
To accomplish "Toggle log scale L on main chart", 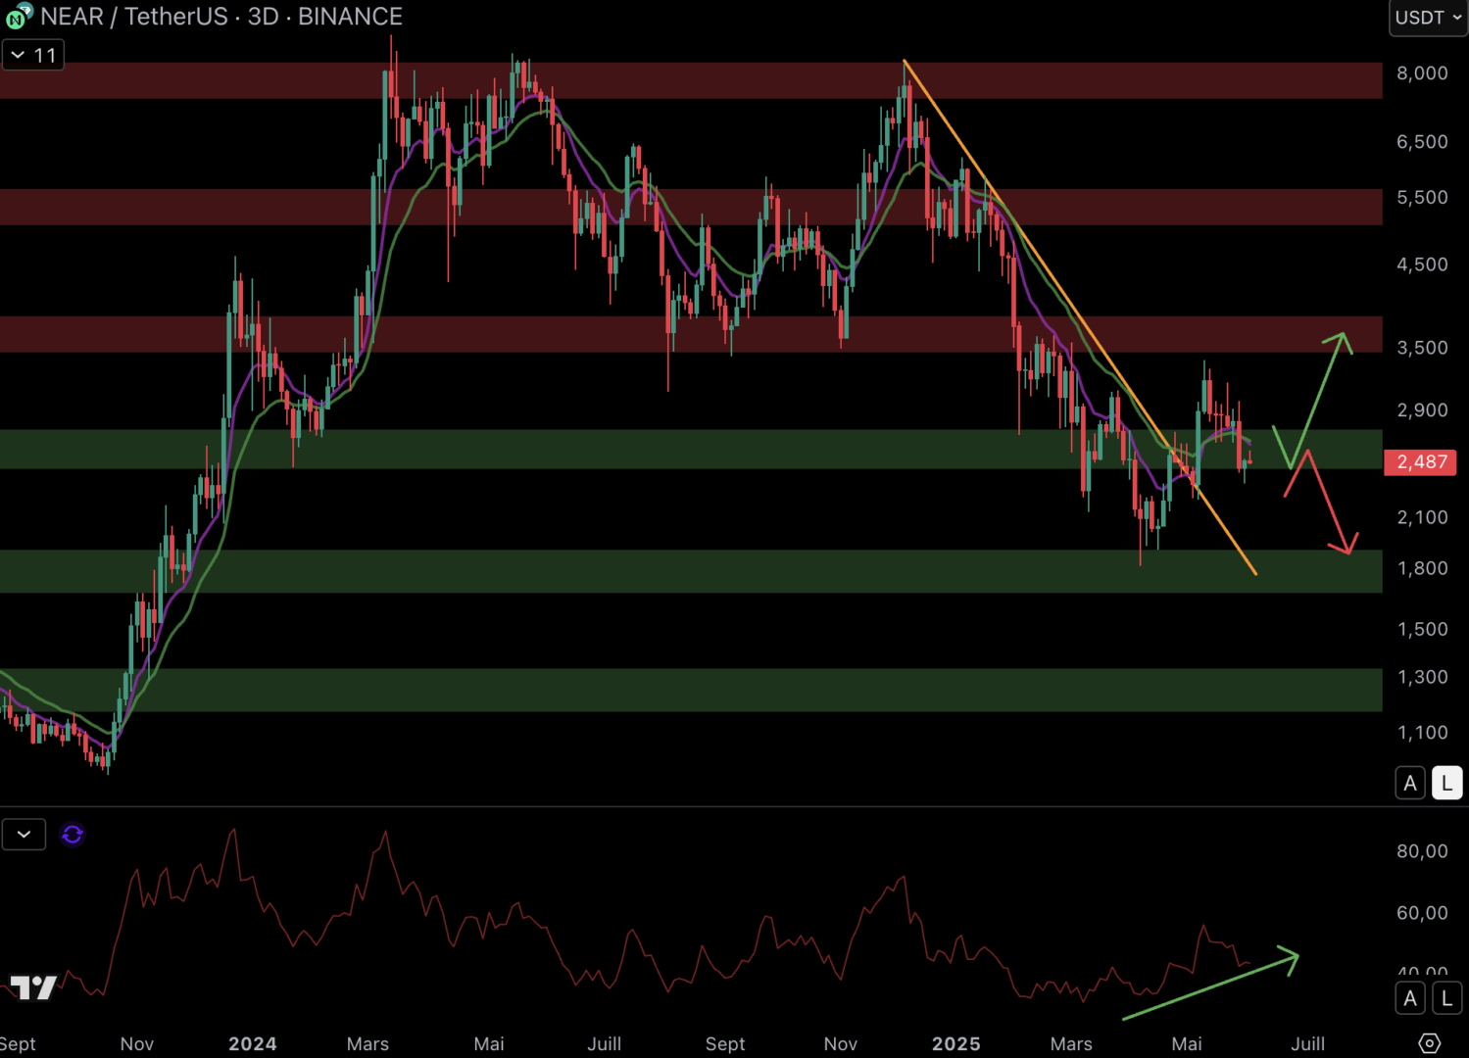I will coord(1446,783).
